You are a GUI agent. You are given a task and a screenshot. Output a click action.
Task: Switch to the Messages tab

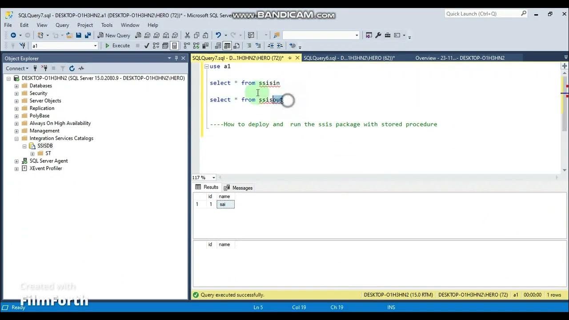[238, 188]
